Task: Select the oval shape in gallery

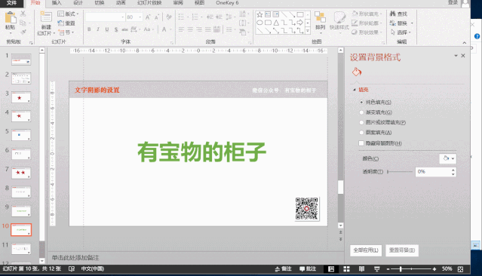Action: 259,23
